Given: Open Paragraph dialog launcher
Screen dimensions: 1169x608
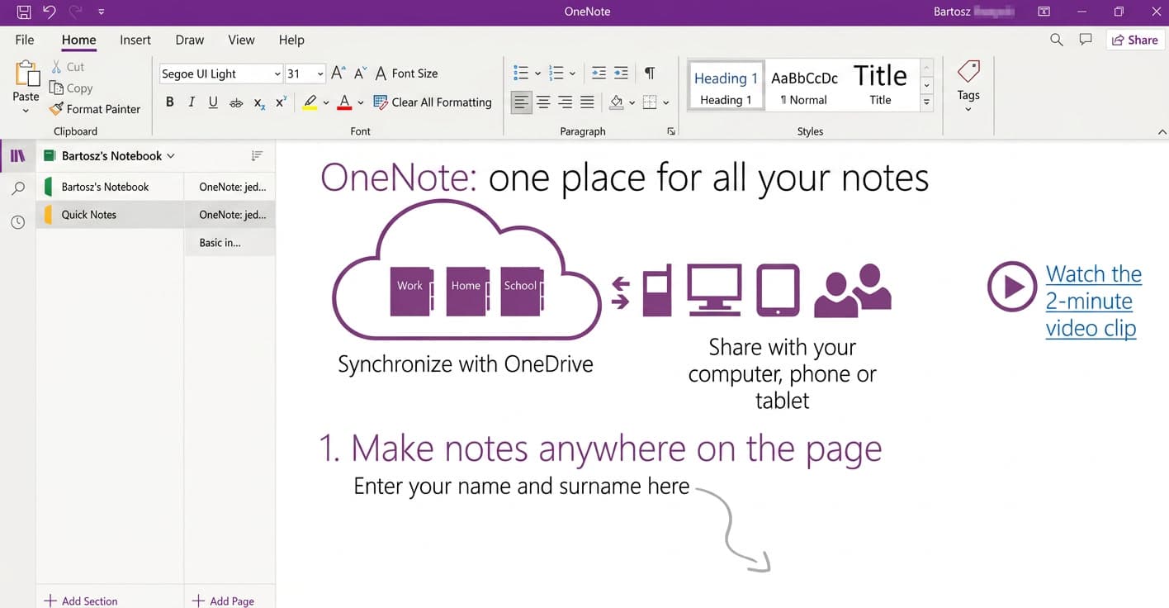Looking at the screenshot, I should pyautogui.click(x=671, y=131).
